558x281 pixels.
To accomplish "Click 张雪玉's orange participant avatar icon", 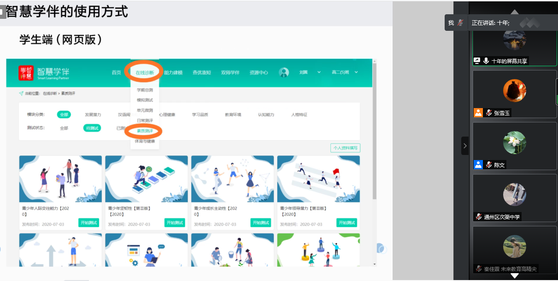I will [478, 113].
